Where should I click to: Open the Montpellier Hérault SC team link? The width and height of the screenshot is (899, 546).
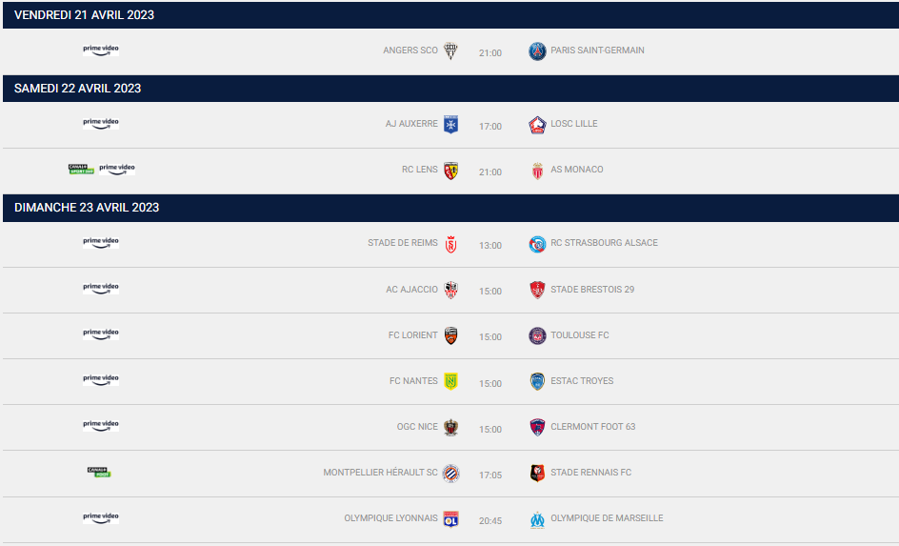tap(380, 473)
